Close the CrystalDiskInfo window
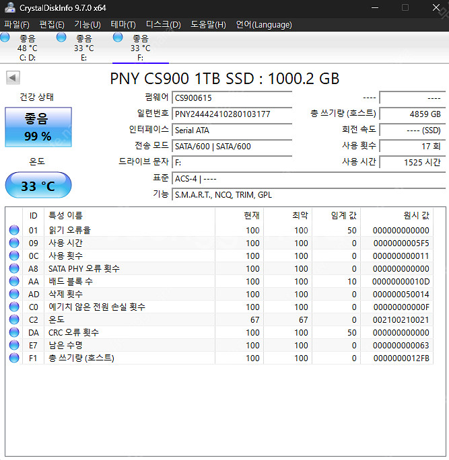Screen dimensions: 449x460 pos(436,7)
